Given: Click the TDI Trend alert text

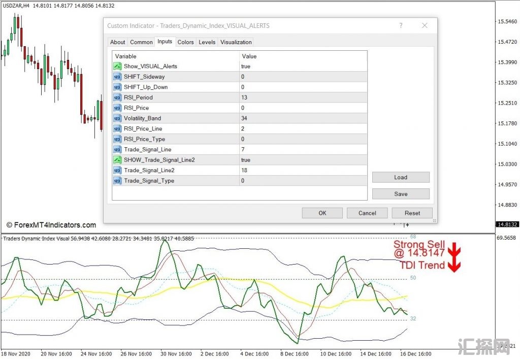Looking at the screenshot, I should [422, 265].
